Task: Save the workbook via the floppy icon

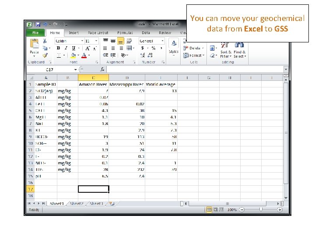Action: [x=38, y=24]
